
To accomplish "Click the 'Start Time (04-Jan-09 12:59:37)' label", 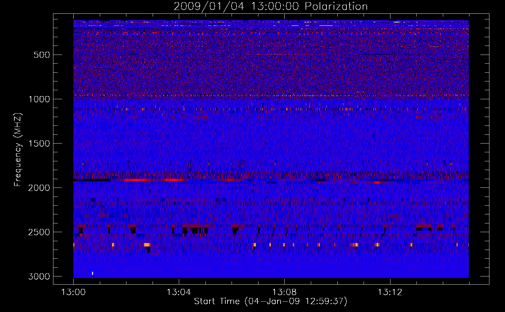I will coord(271,301).
